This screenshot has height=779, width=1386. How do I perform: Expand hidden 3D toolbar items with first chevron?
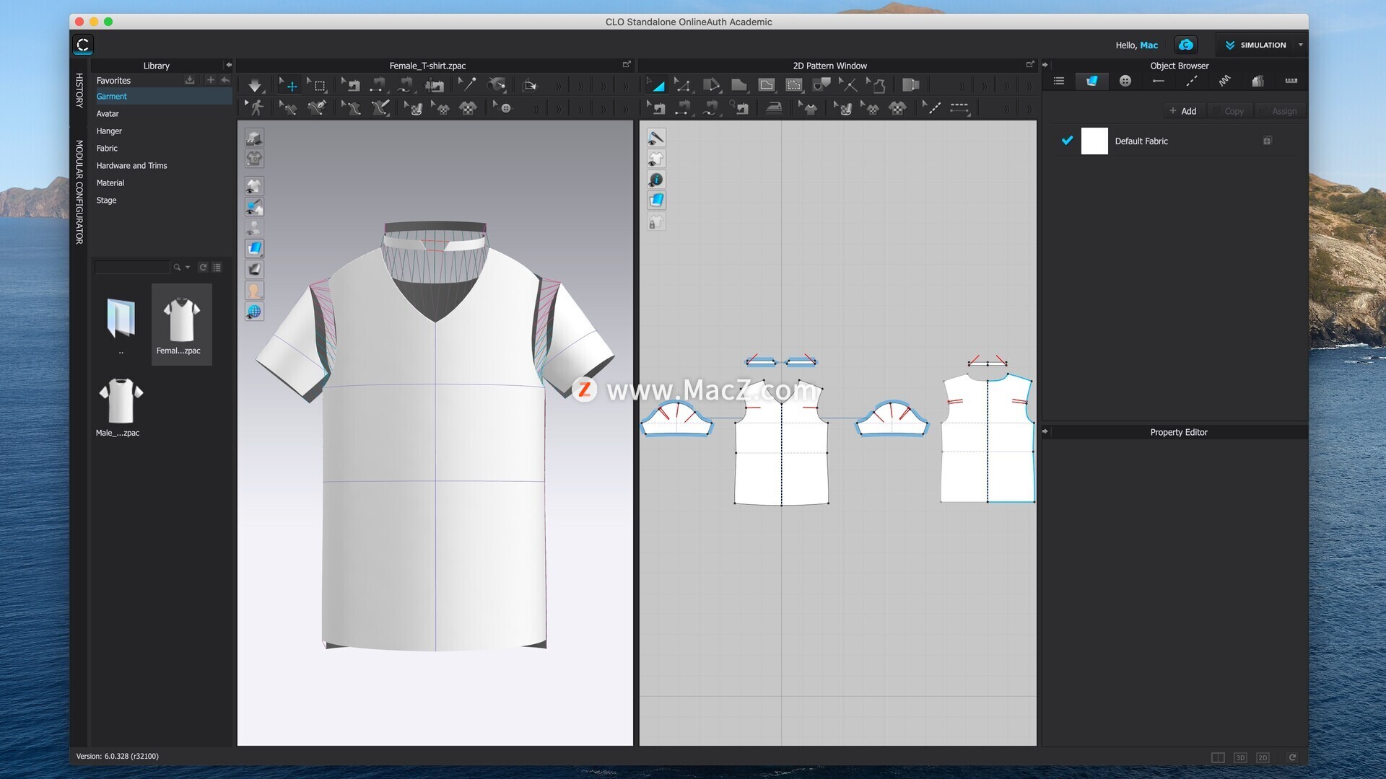(x=558, y=86)
